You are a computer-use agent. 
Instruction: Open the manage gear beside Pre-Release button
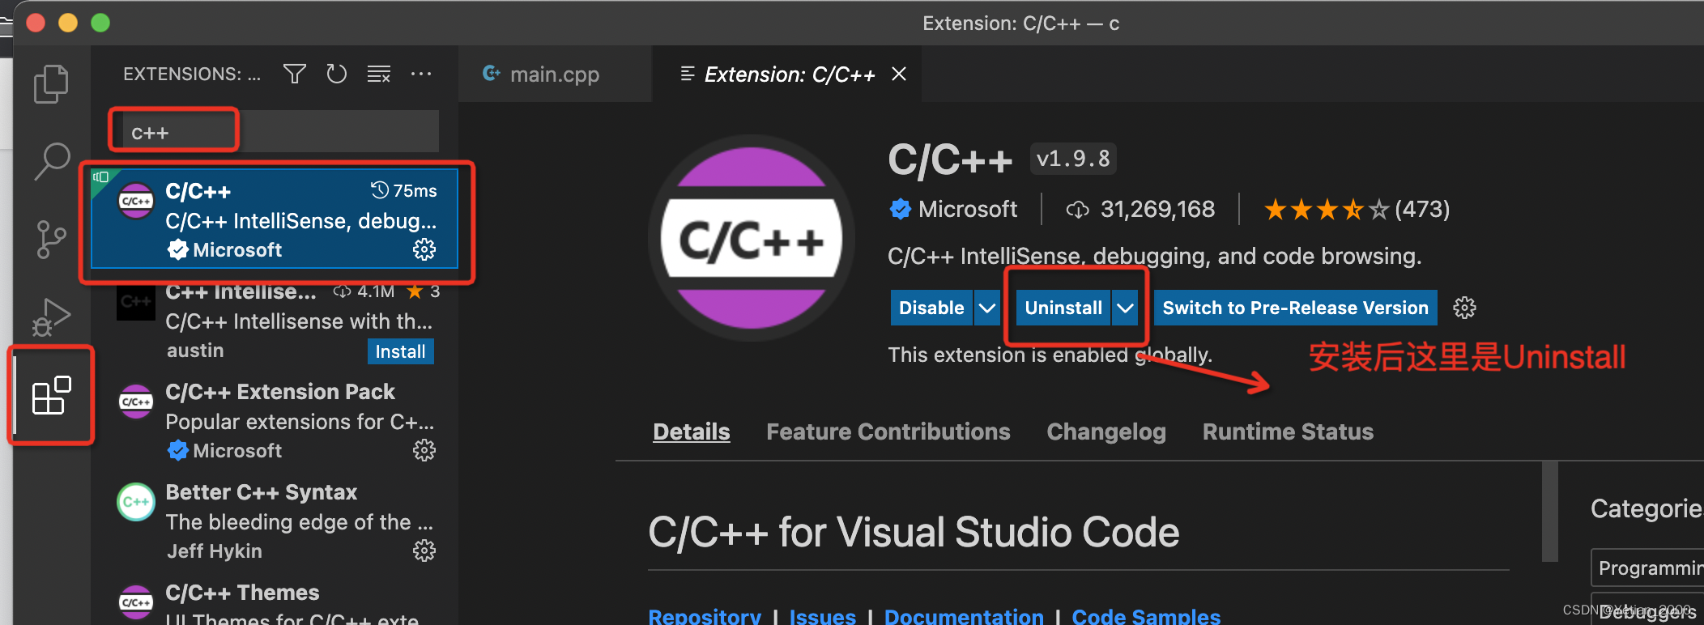point(1464,308)
